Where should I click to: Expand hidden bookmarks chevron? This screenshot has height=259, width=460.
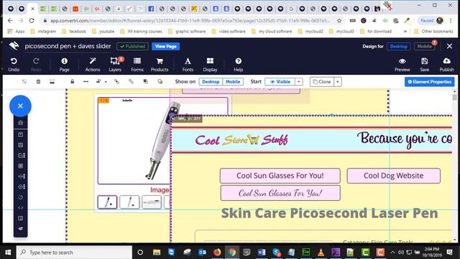pyautogui.click(x=405, y=31)
